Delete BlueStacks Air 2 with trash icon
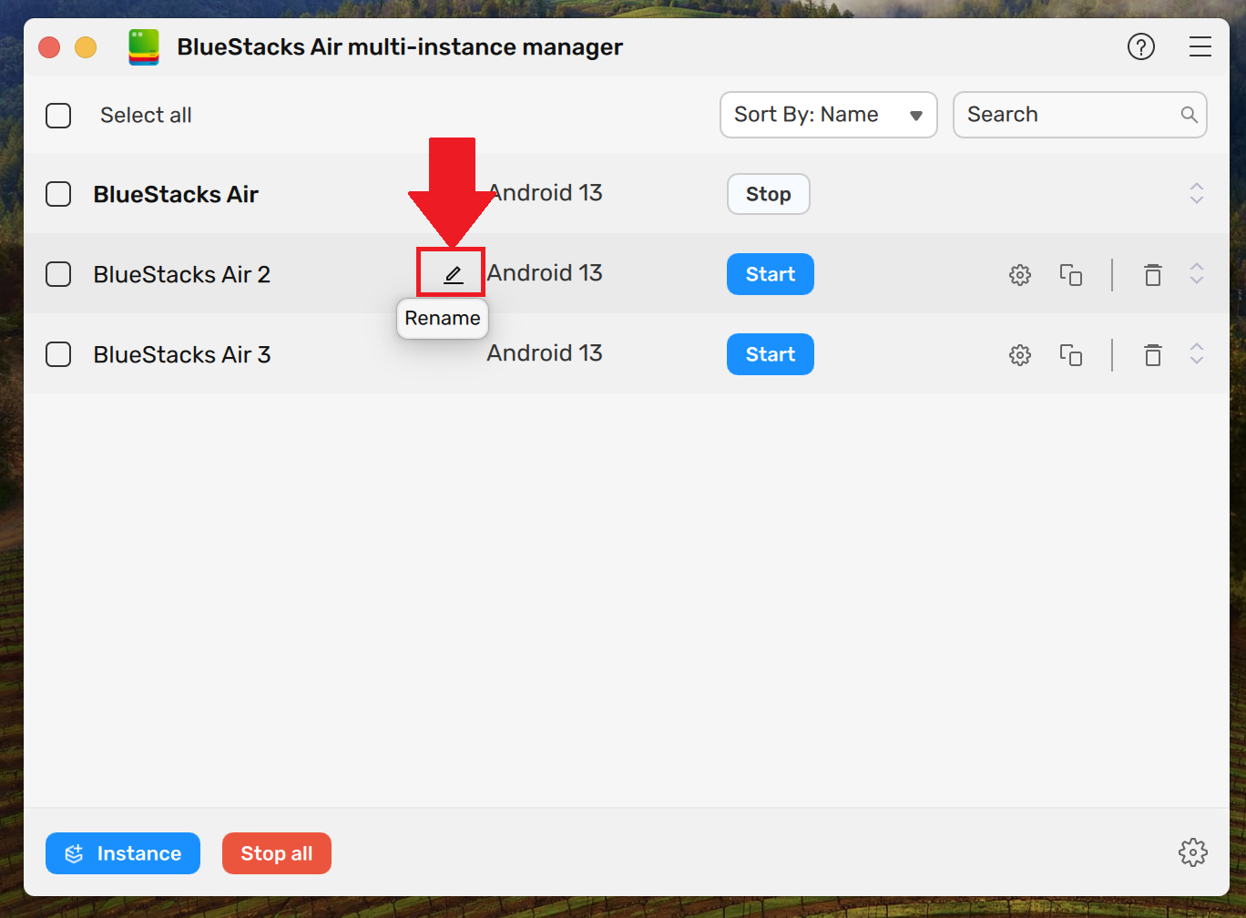Viewport: 1246px width, 918px height. (1153, 274)
